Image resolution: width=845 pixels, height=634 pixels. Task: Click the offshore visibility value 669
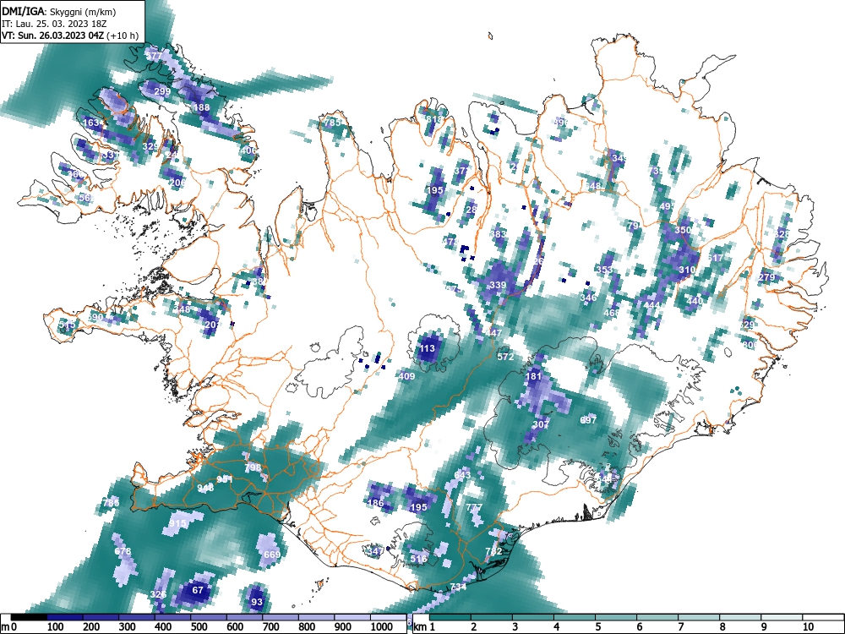(x=272, y=555)
